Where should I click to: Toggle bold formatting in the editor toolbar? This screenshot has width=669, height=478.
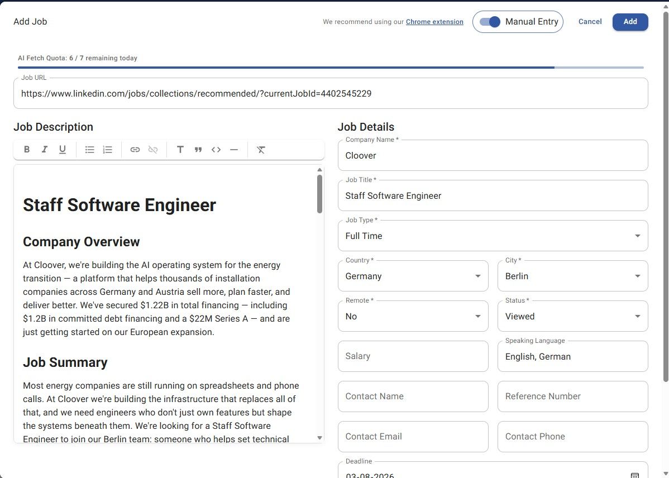[x=26, y=150]
